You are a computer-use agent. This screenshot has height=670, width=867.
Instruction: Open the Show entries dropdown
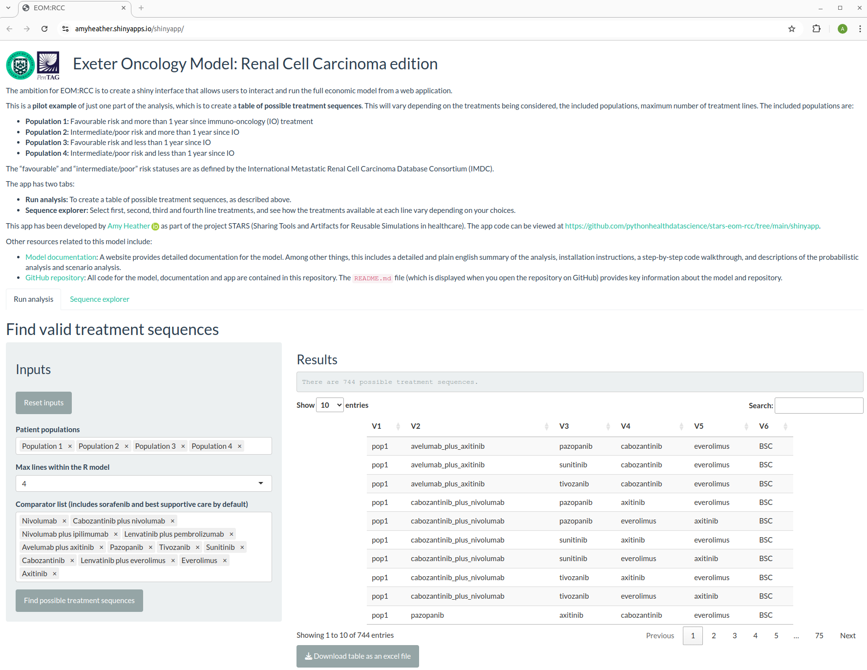coord(330,405)
